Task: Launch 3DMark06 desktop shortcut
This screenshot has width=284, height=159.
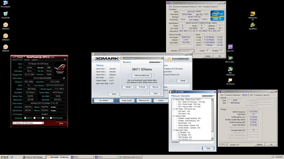Action: (6, 48)
